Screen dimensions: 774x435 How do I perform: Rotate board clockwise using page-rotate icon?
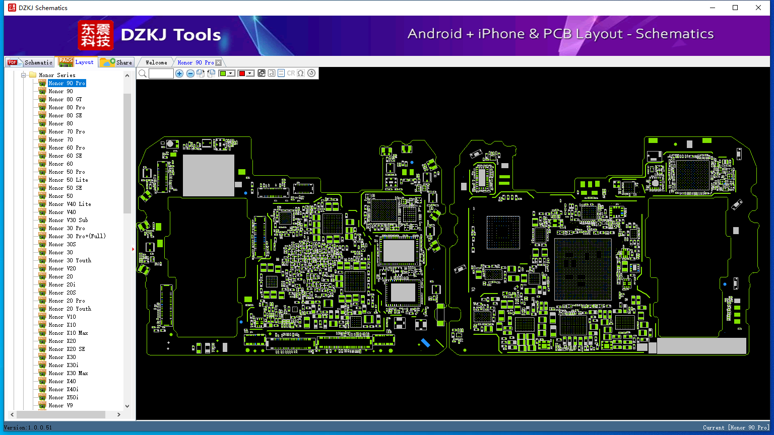(x=201, y=74)
